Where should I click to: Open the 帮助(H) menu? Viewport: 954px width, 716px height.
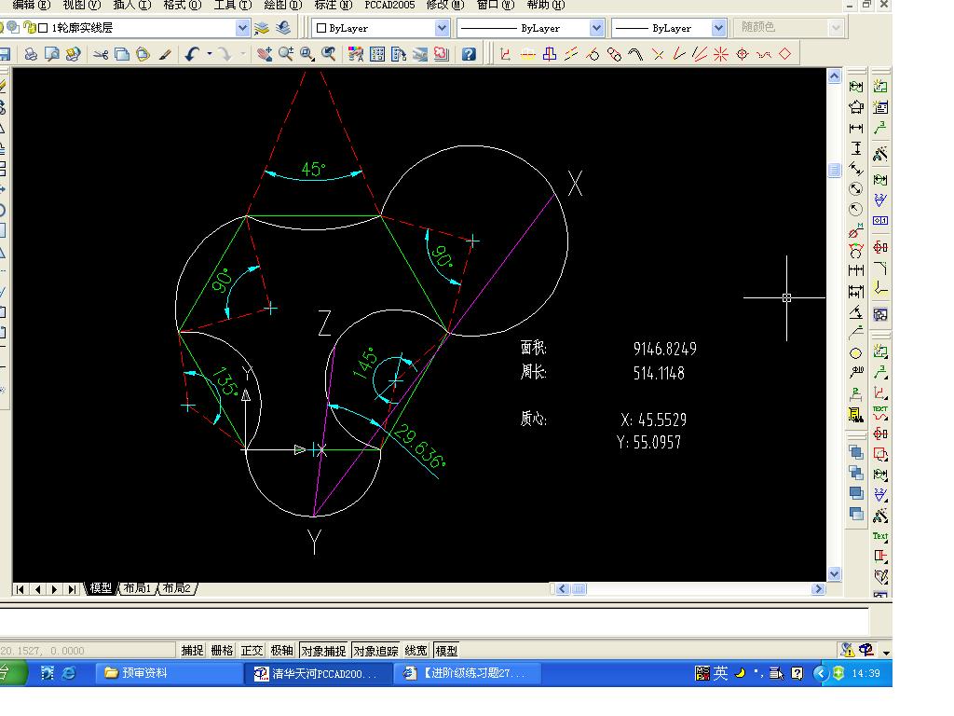click(546, 6)
